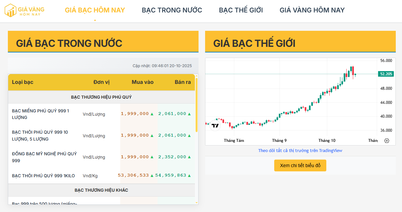The image size is (402, 212).
Task: Click green arrow beside 54,959,863 price
Action: (189, 176)
